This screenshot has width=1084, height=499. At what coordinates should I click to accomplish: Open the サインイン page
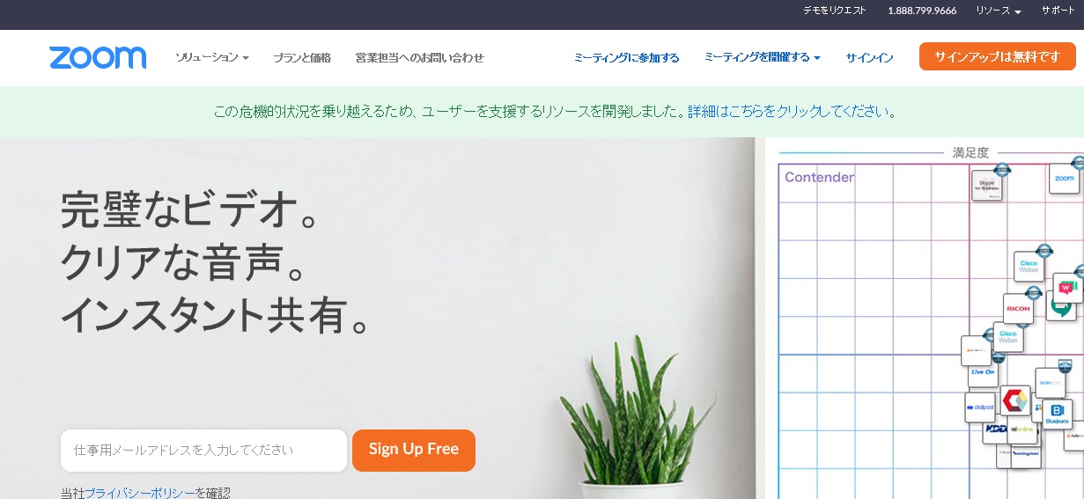[869, 57]
